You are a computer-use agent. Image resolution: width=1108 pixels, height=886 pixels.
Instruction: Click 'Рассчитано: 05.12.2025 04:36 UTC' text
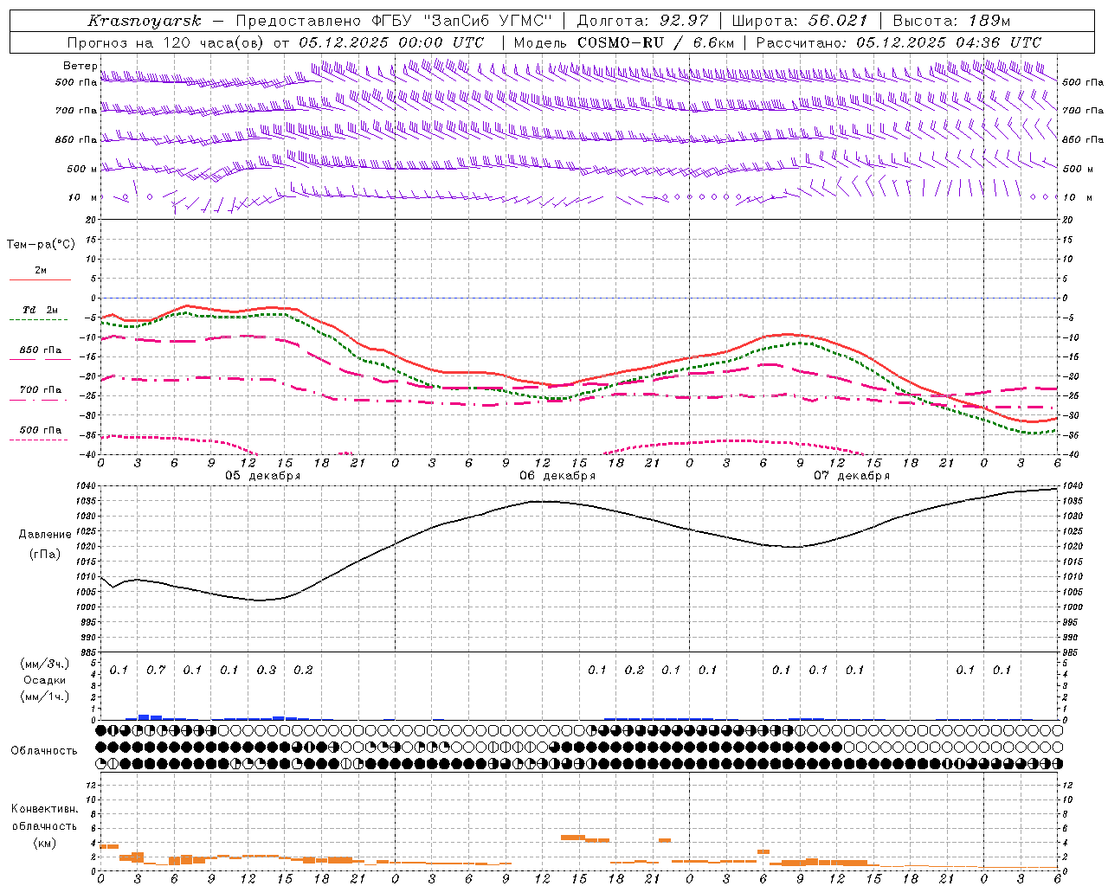pos(899,42)
